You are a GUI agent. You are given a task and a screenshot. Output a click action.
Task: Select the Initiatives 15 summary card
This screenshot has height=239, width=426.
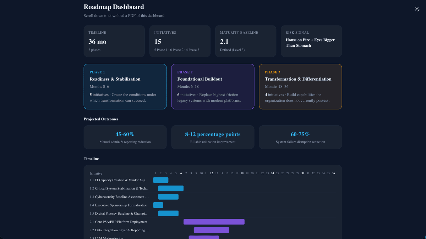point(180,41)
